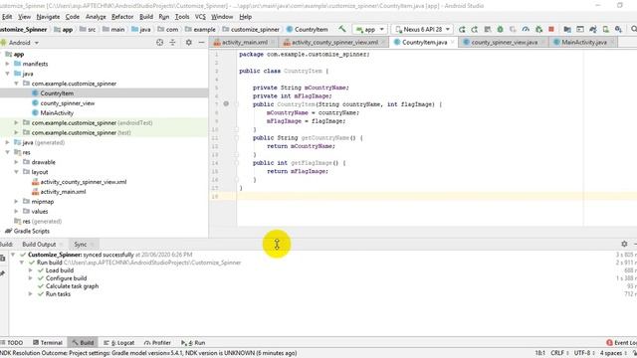Open the Build panel settings gear
The width and height of the screenshot is (637, 358).
624,244
